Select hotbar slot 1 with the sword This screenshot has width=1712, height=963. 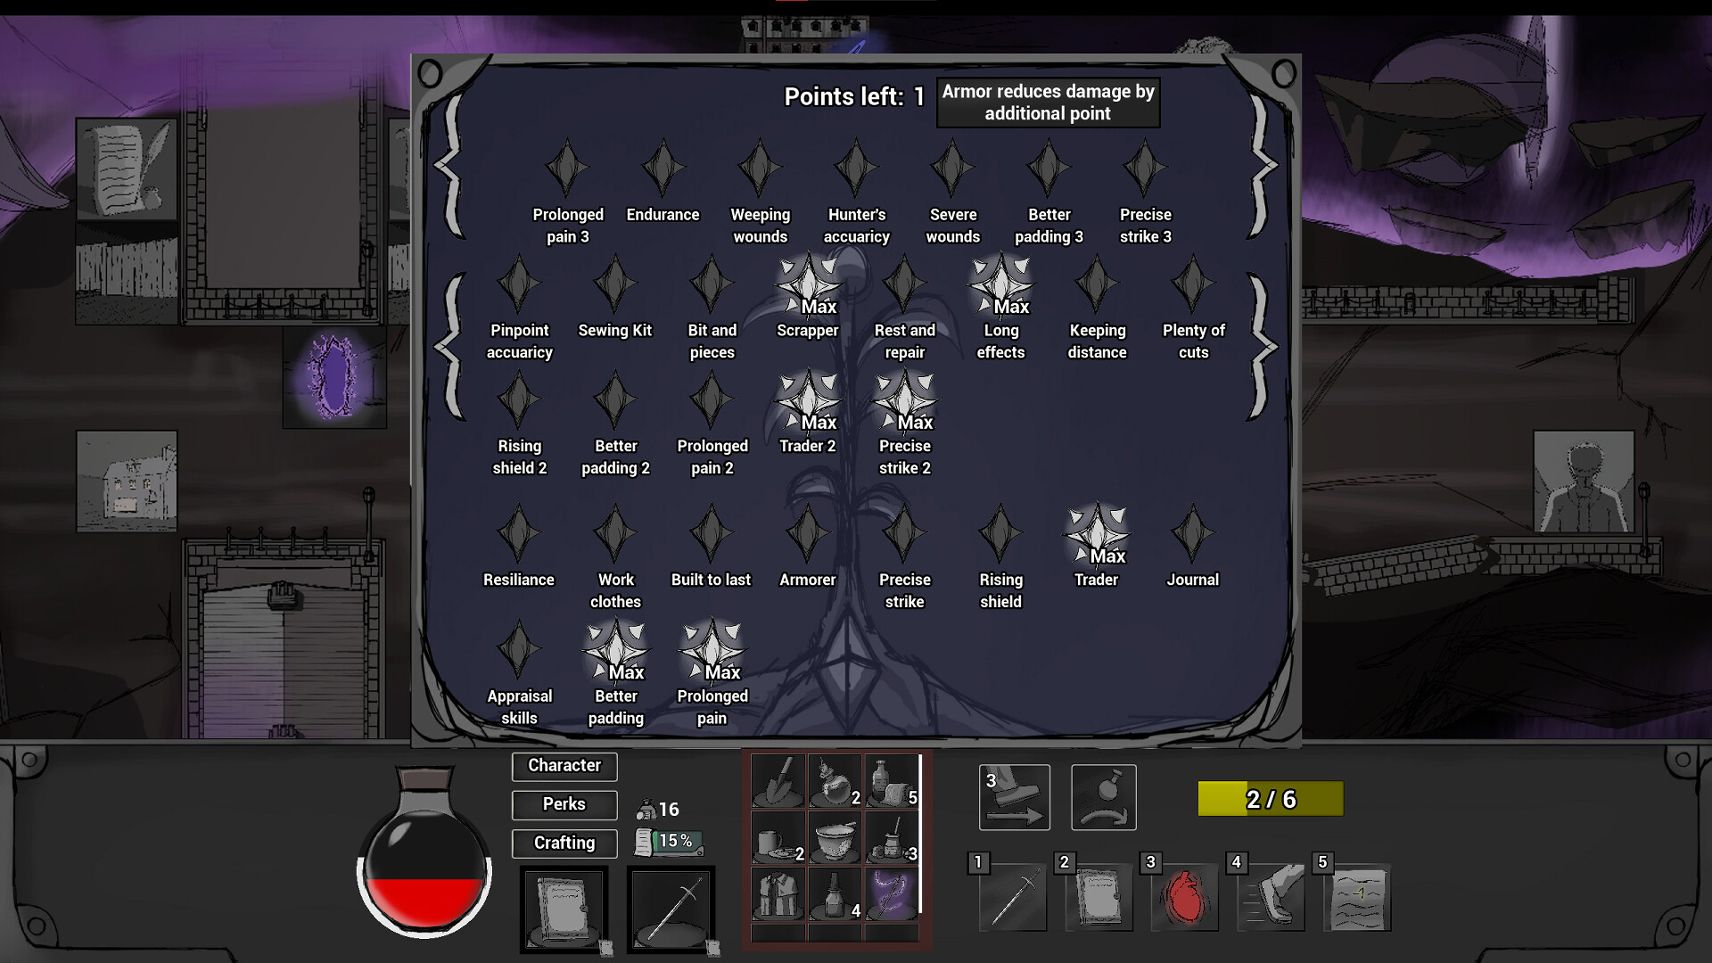1013,897
